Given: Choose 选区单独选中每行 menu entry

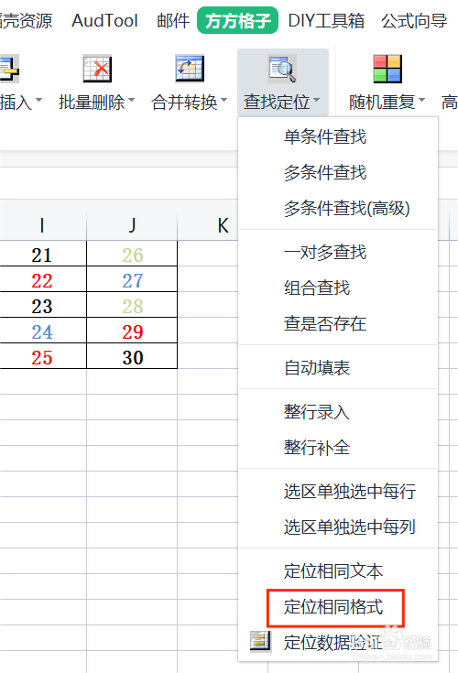Looking at the screenshot, I should pyautogui.click(x=349, y=492).
